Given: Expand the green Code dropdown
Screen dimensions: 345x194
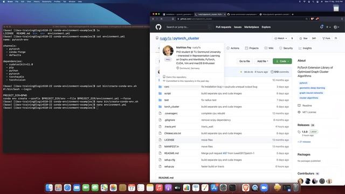Looking at the screenshot, I should coord(282,61).
